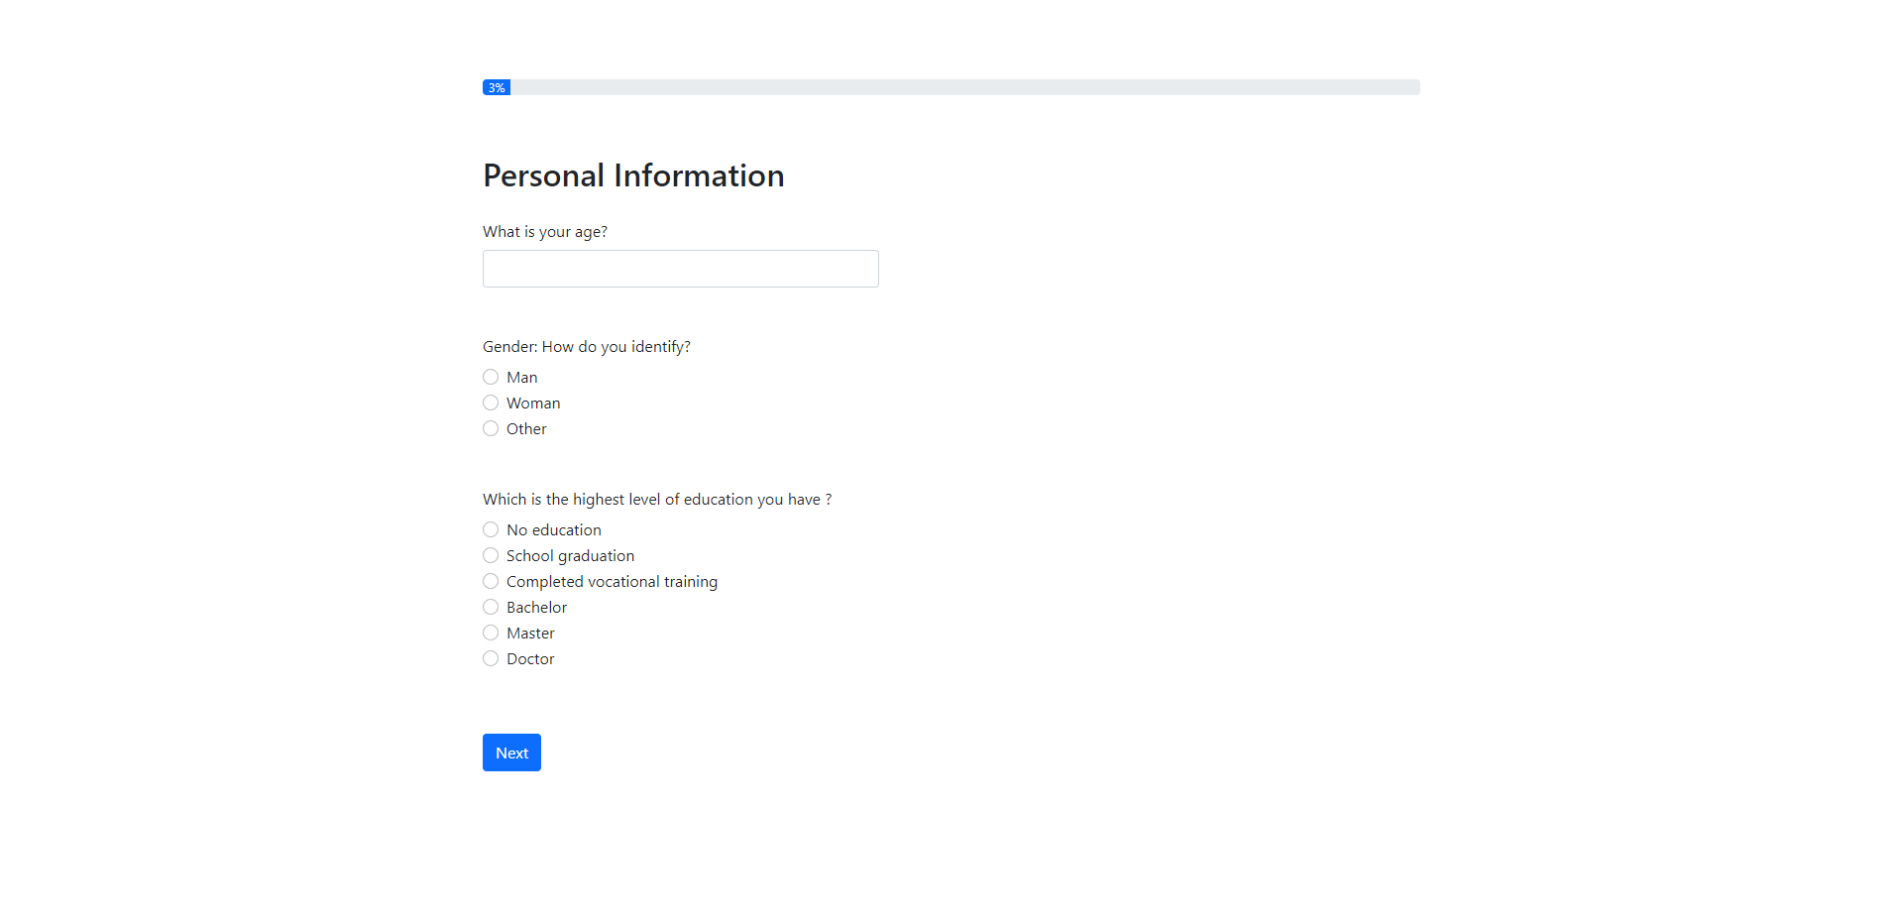Click the 3% progress bar indicator
The width and height of the screenshot is (1903, 924).
[x=497, y=87]
